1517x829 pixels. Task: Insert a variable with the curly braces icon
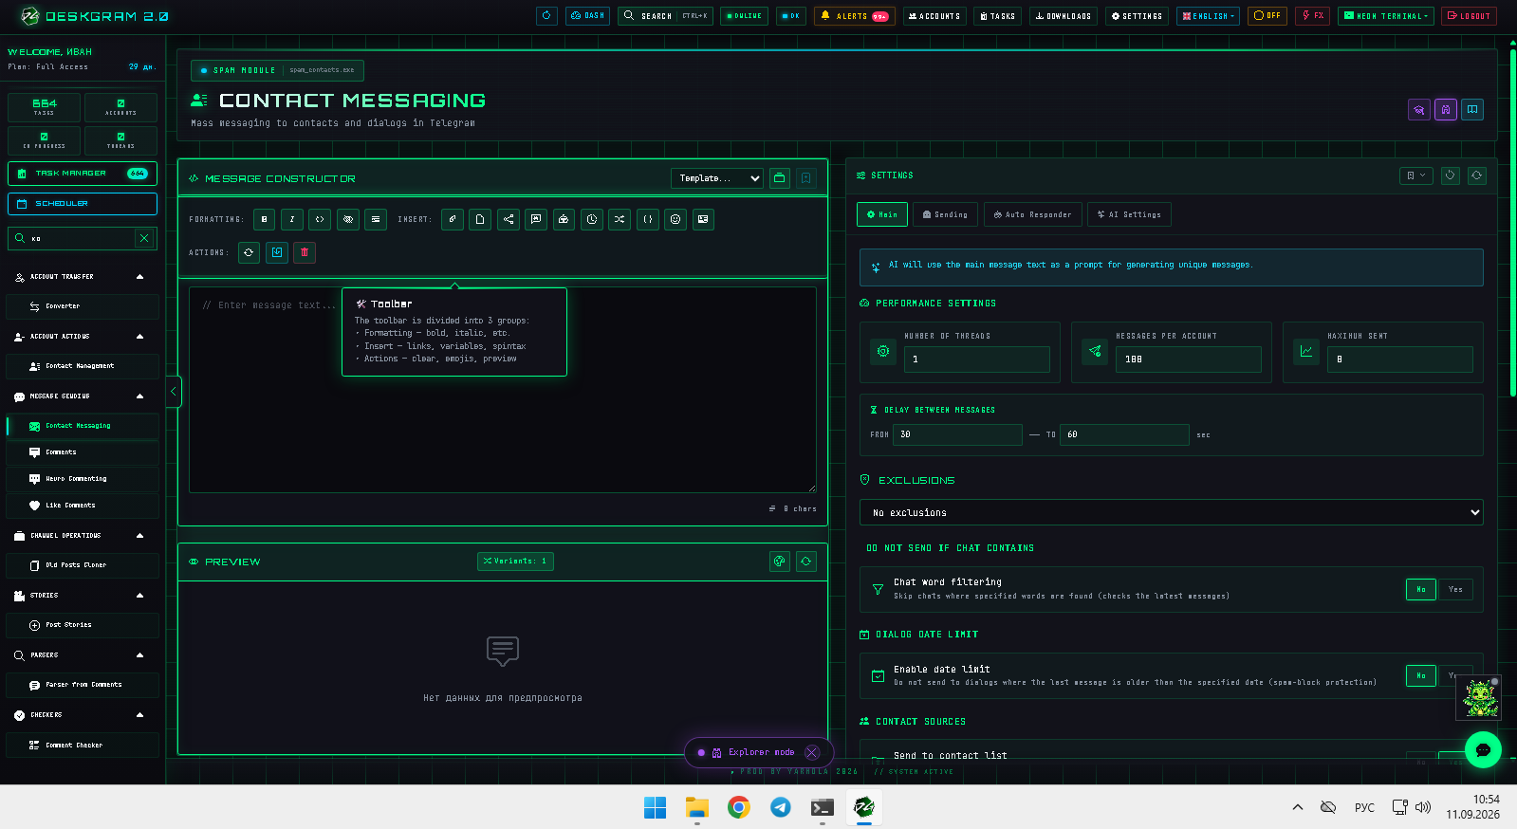click(x=648, y=219)
